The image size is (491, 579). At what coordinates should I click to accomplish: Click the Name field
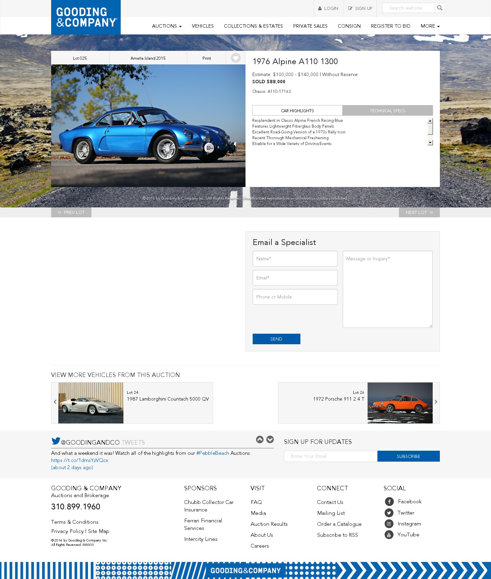coord(295,259)
